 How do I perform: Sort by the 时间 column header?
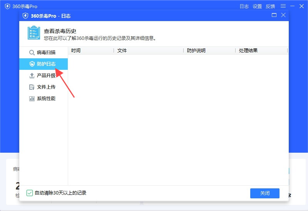(x=91, y=51)
